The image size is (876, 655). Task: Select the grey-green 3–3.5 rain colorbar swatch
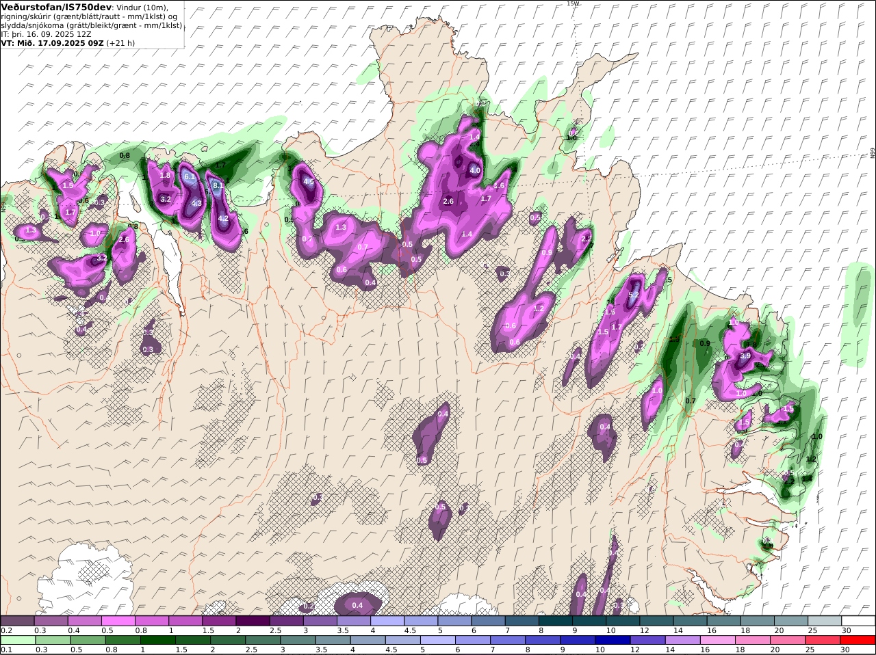click(x=298, y=640)
